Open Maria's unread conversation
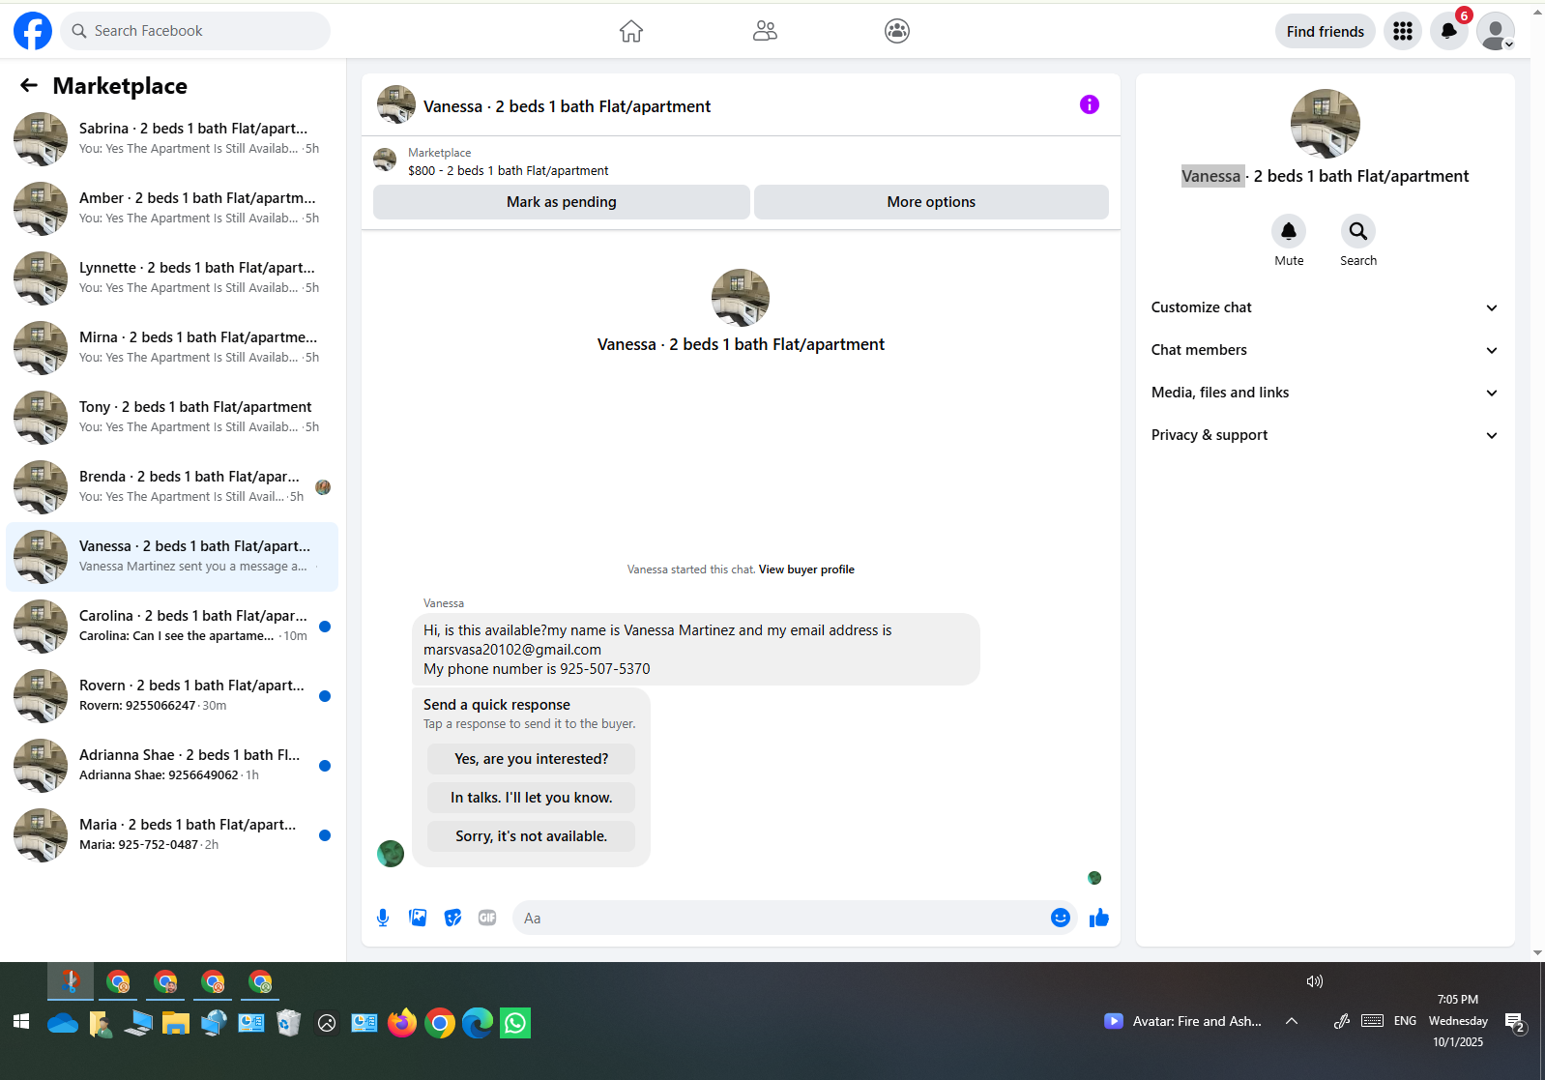 172,835
